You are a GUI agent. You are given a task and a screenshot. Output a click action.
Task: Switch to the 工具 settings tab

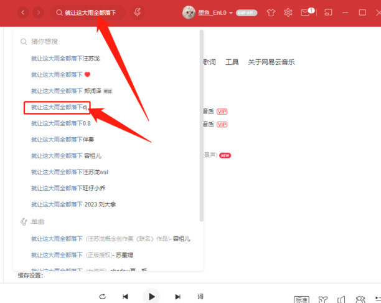[232, 62]
